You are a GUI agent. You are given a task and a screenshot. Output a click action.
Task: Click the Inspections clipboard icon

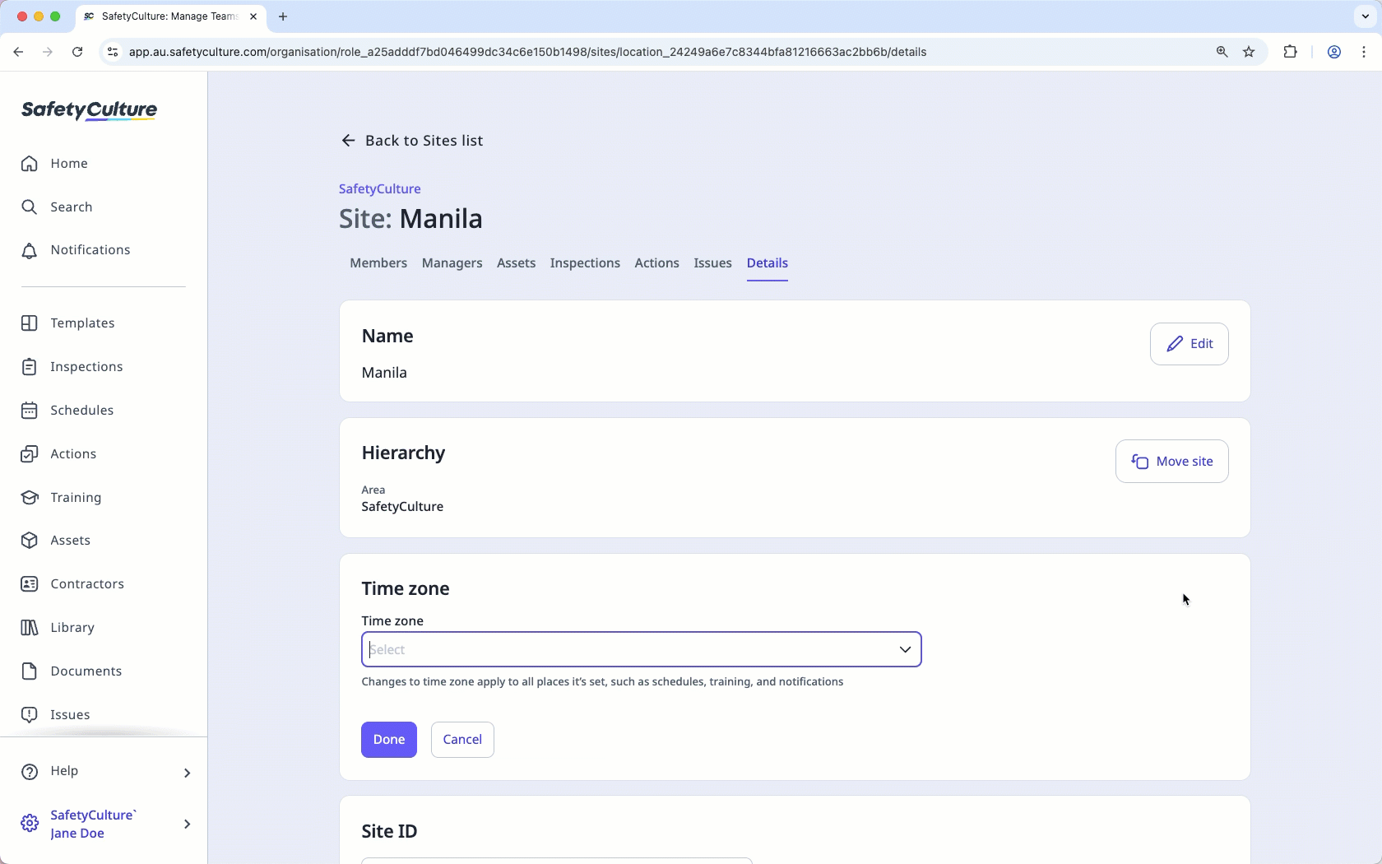[30, 367]
